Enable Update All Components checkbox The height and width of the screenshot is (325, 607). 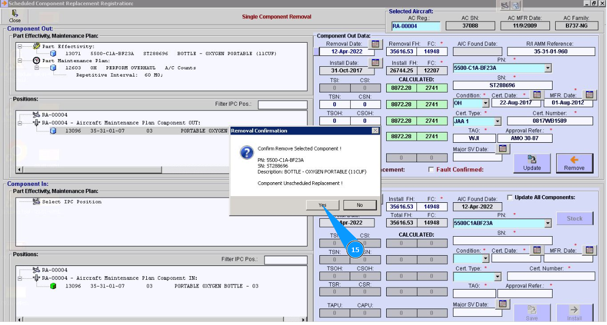tap(510, 198)
